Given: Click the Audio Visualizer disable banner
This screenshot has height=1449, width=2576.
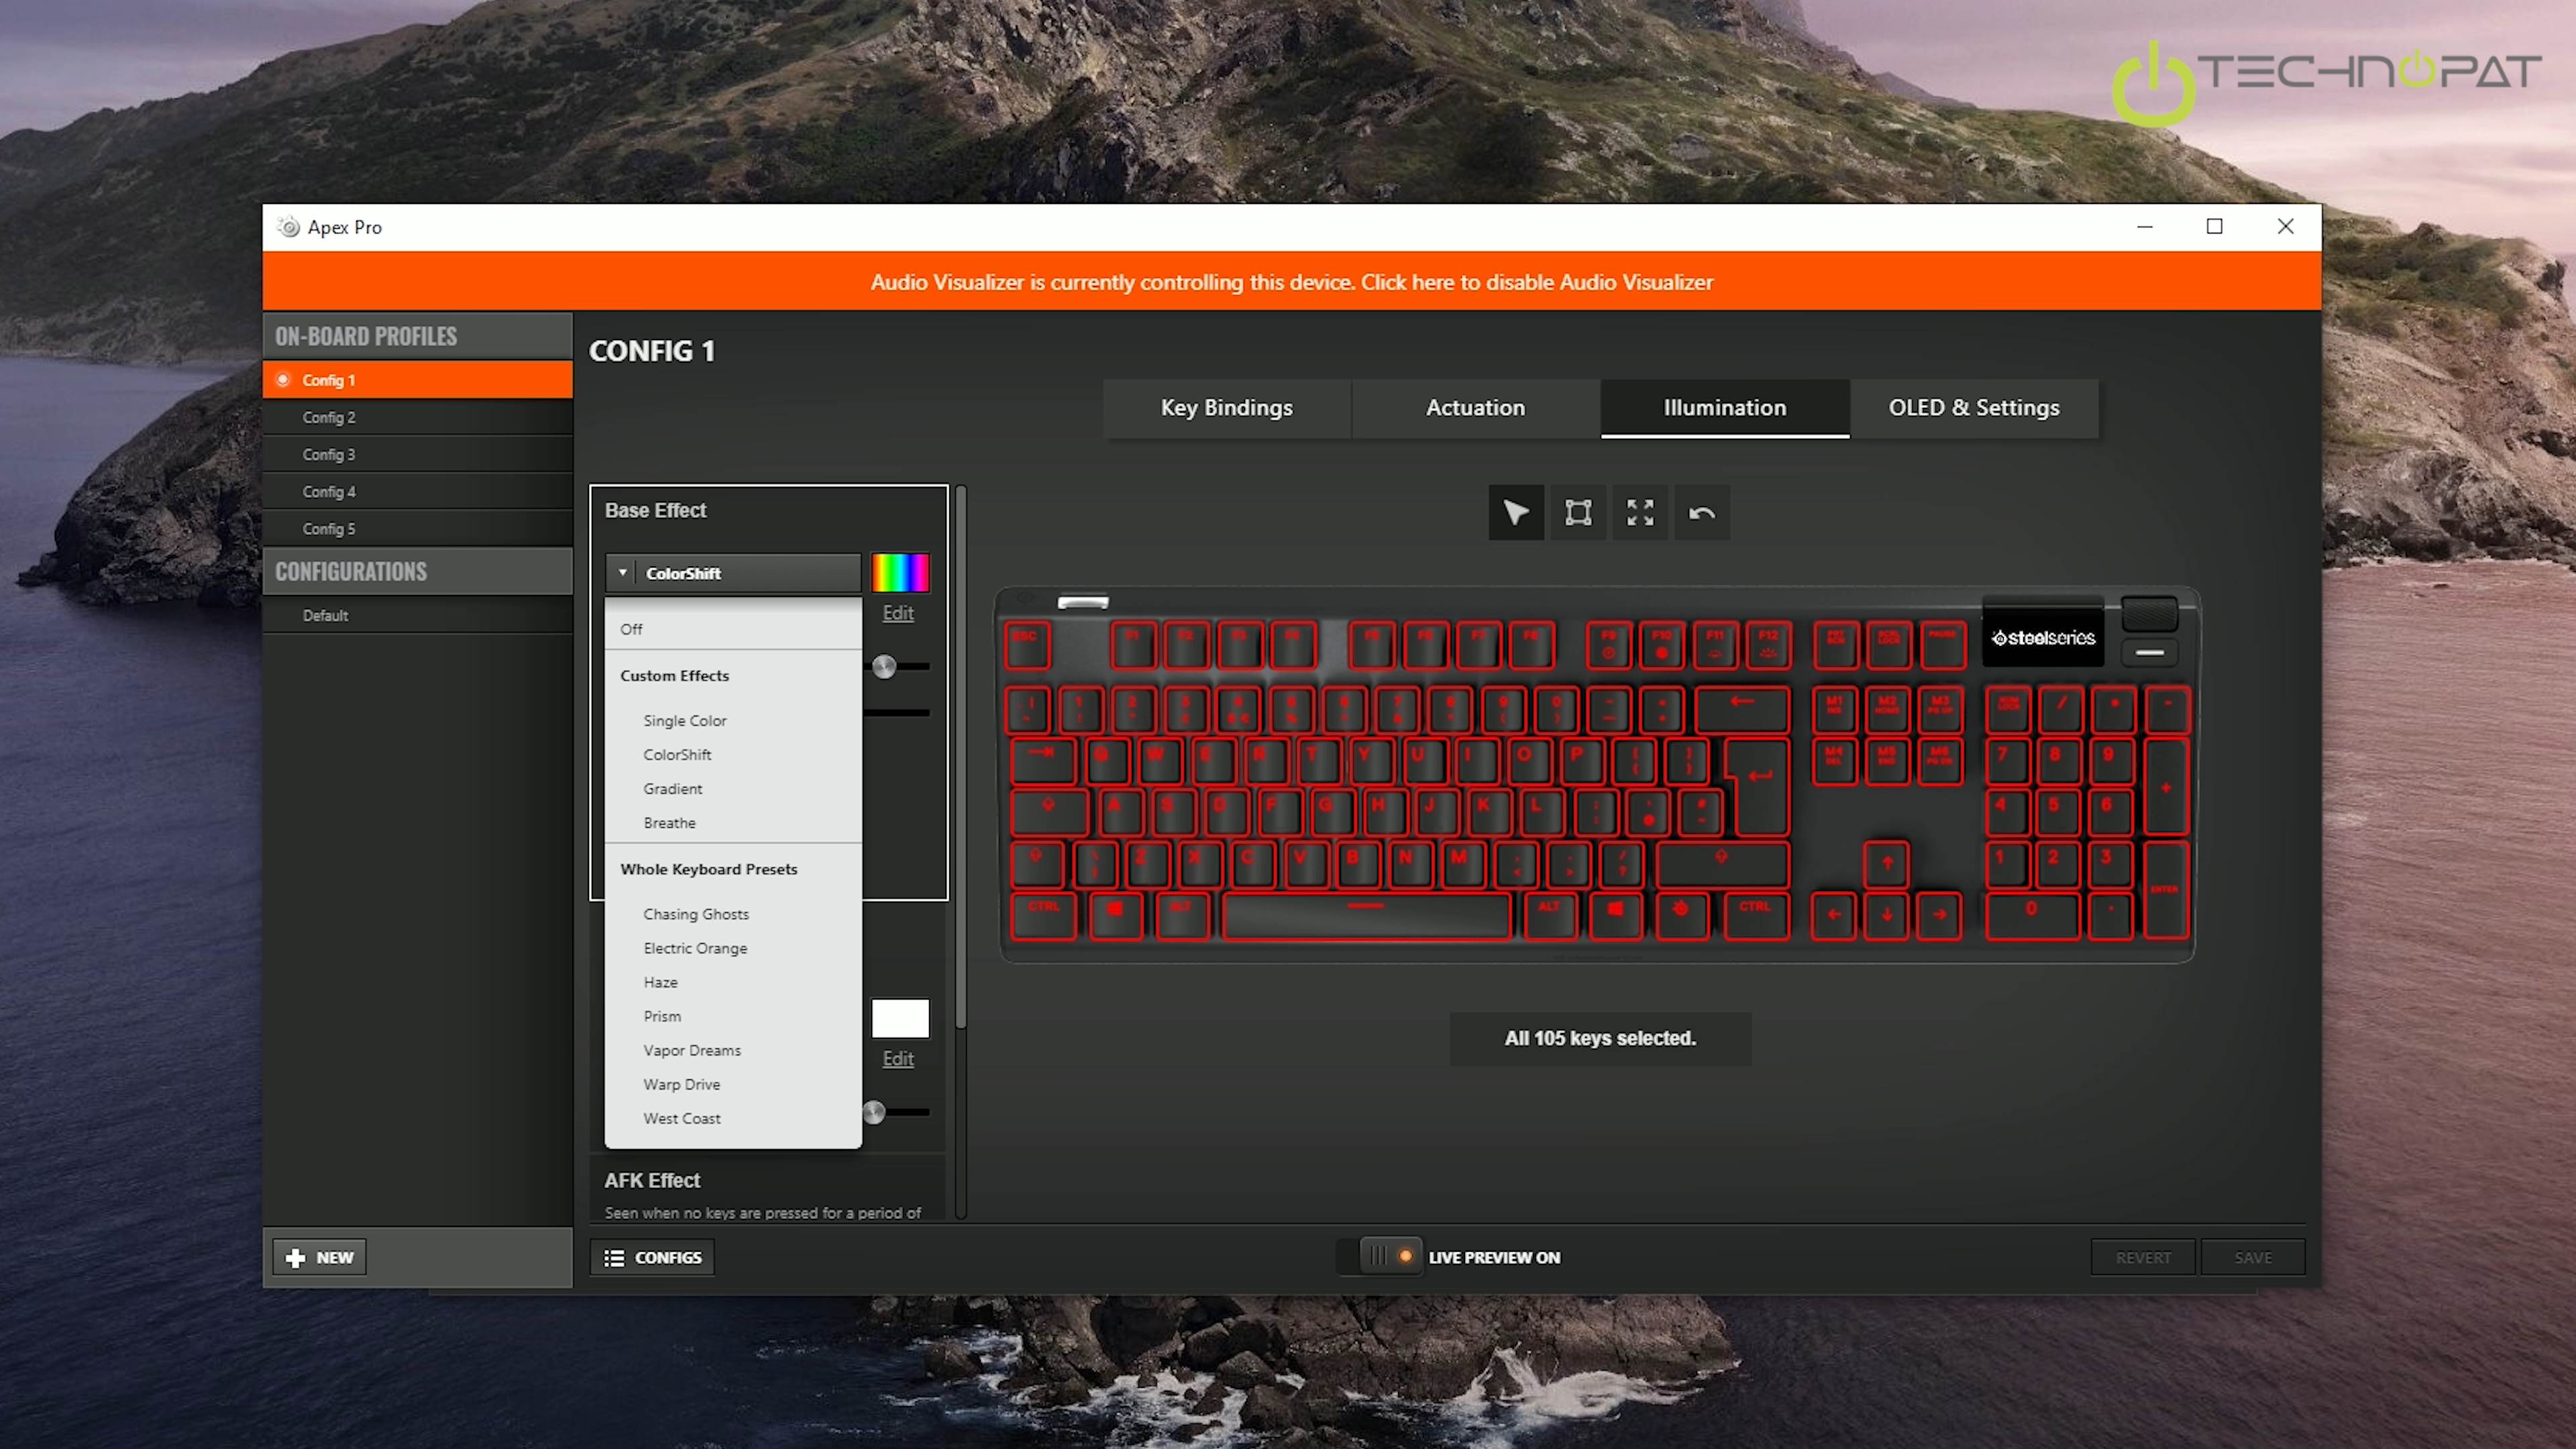Looking at the screenshot, I should coord(1291,282).
